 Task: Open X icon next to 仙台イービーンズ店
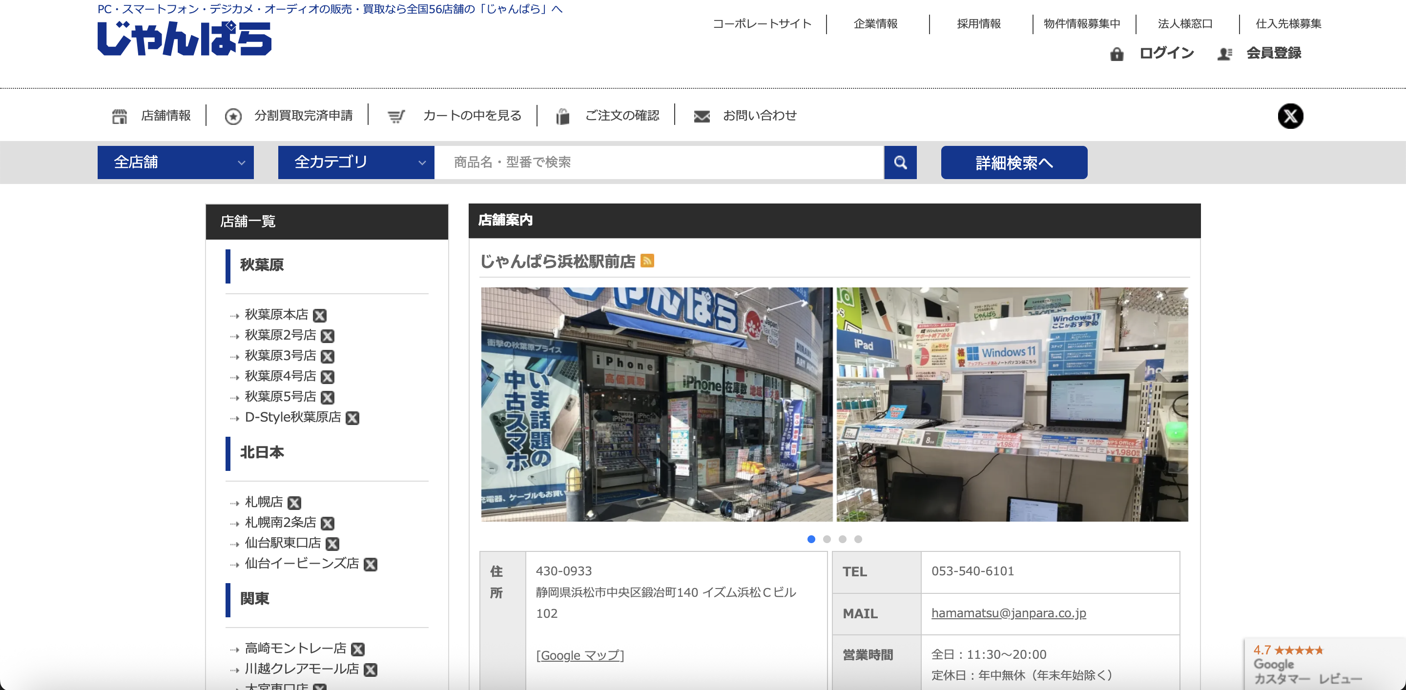[371, 564]
